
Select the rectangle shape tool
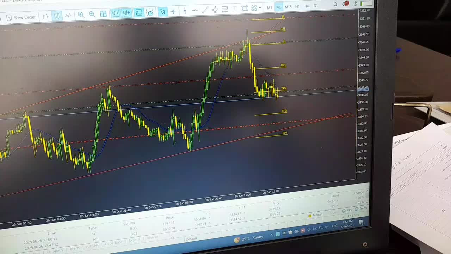click(x=245, y=8)
